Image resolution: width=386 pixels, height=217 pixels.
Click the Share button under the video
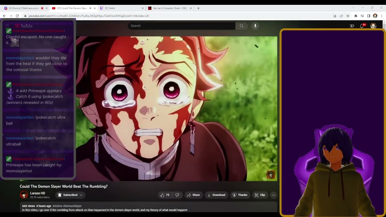point(193,195)
